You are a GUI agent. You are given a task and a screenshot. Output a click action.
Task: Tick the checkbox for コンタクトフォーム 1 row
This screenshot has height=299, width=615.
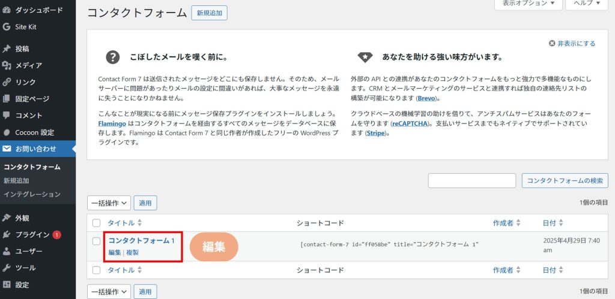(x=96, y=241)
